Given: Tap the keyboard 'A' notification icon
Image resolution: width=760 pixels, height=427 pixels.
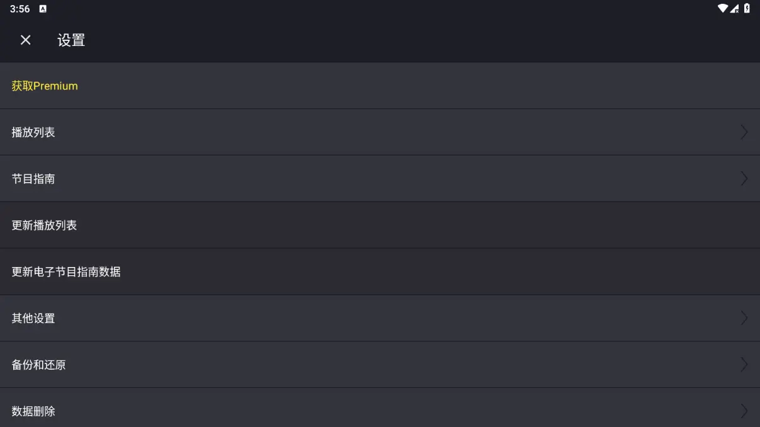Looking at the screenshot, I should tap(43, 9).
